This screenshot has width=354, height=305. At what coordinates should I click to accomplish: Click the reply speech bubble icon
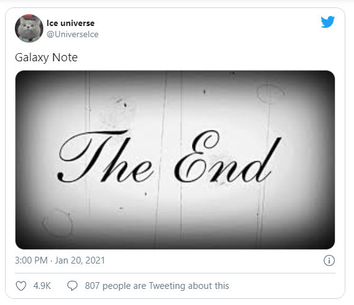pyautogui.click(x=72, y=286)
